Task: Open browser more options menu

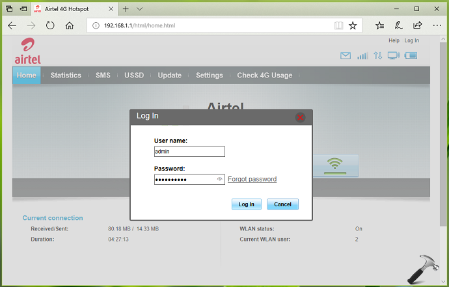Action: coord(437,25)
